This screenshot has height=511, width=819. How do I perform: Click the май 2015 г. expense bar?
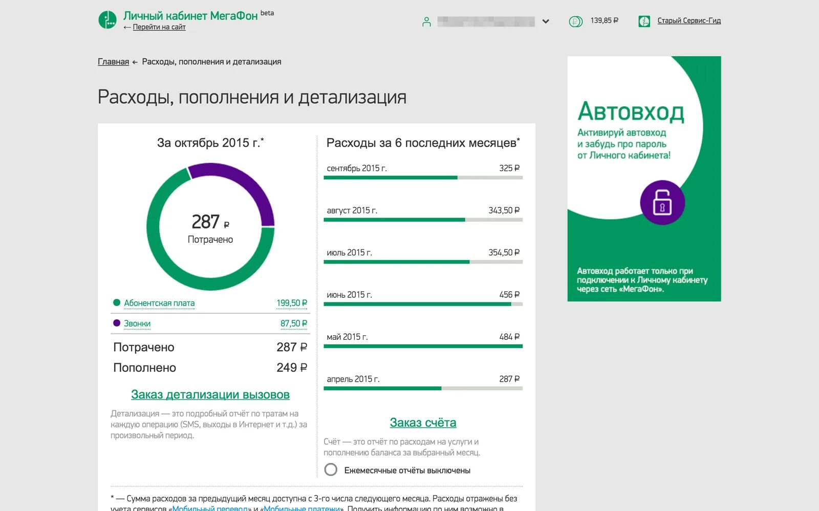423,346
